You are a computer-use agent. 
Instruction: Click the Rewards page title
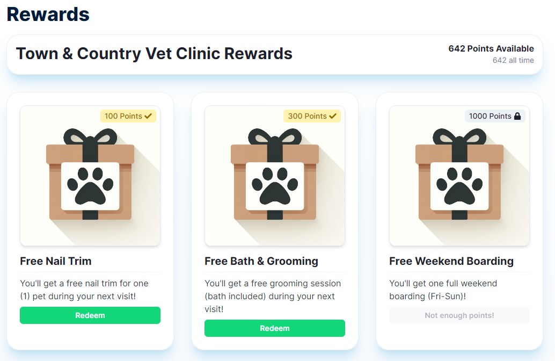(48, 14)
